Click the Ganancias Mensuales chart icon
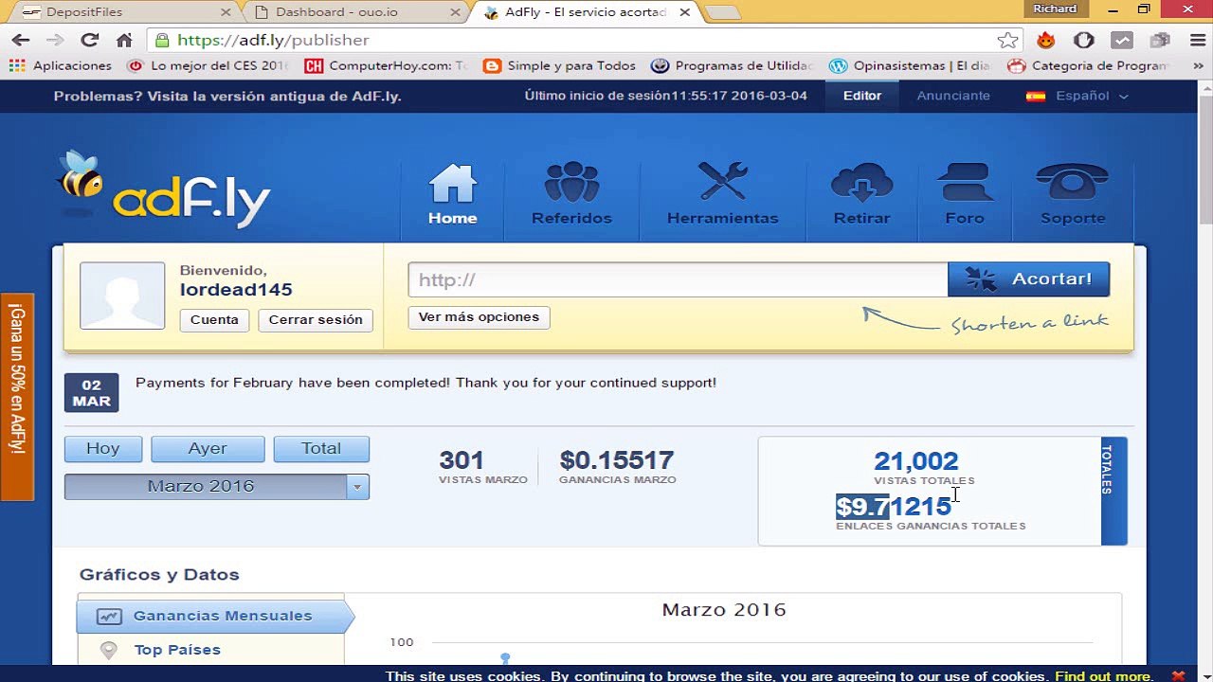Screen dimensions: 1213x682 click(x=109, y=616)
